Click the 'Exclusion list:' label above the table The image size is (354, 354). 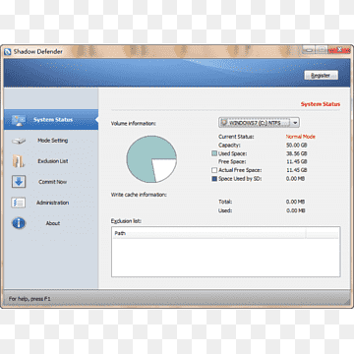pos(126,221)
